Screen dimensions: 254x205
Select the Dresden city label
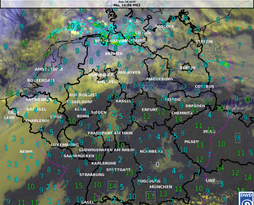195,106
